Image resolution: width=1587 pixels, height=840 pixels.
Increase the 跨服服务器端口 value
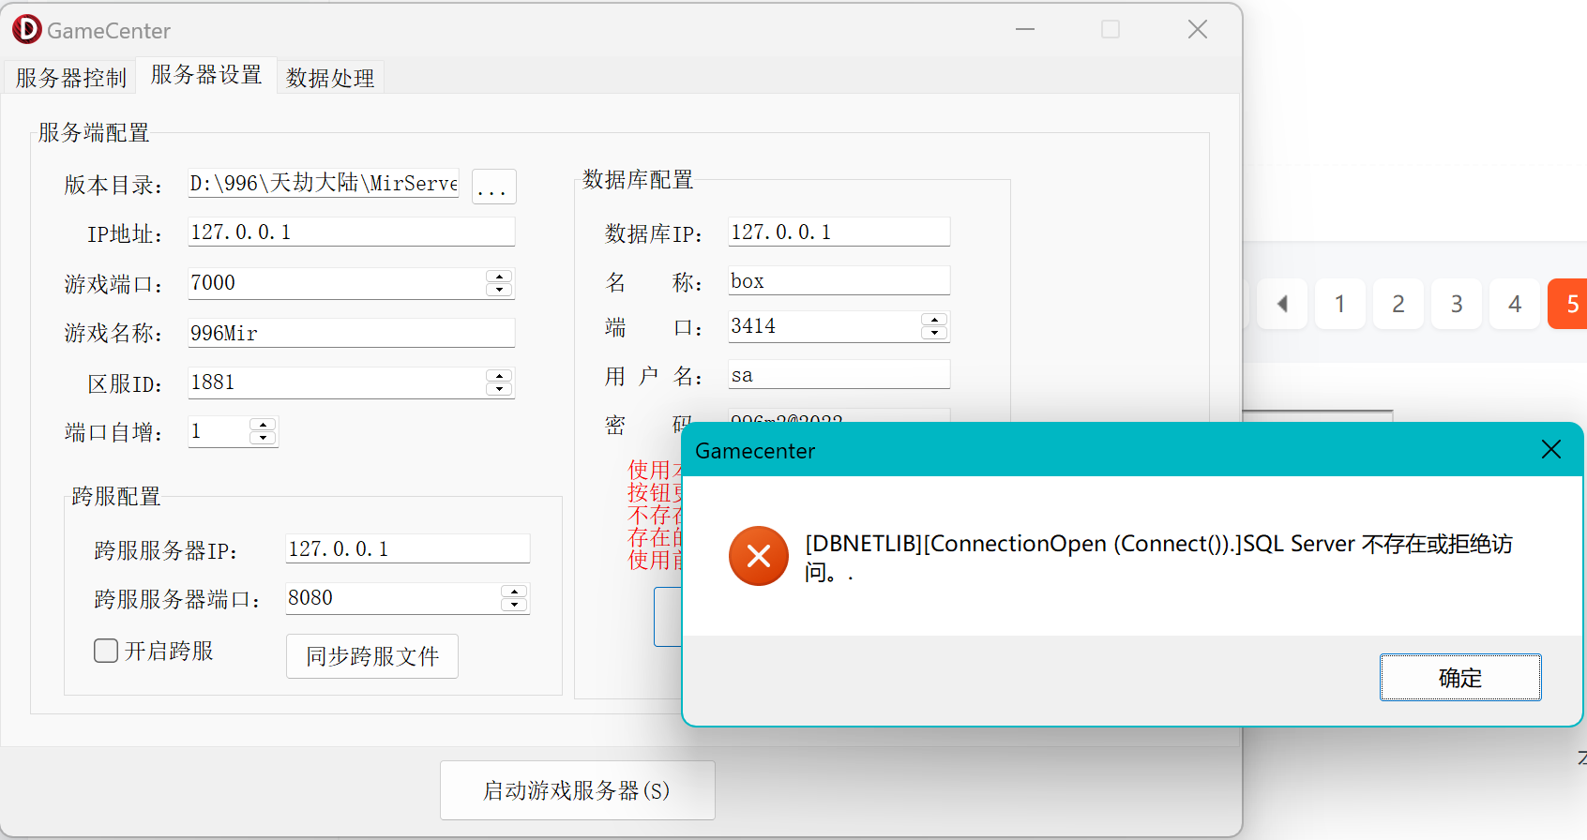click(515, 592)
